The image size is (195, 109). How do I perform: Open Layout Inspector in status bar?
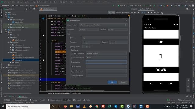tap(184, 100)
